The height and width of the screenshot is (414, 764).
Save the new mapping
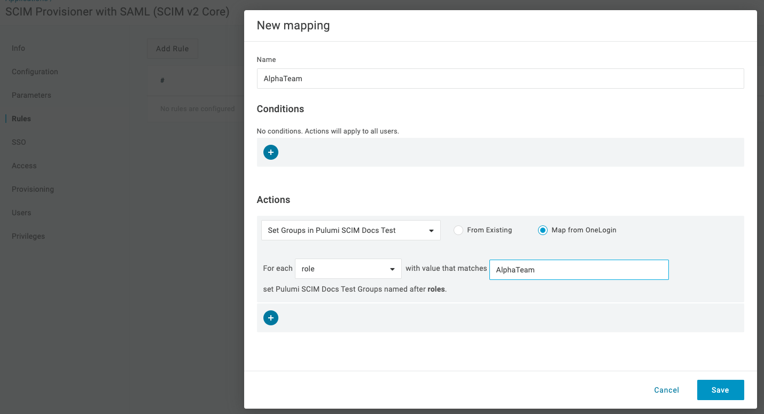tap(721, 390)
